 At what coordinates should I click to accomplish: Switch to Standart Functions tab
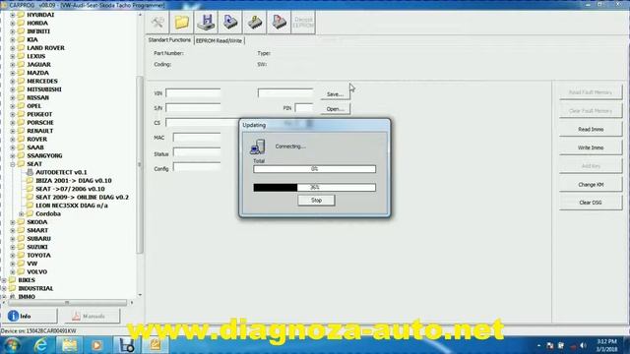point(169,40)
